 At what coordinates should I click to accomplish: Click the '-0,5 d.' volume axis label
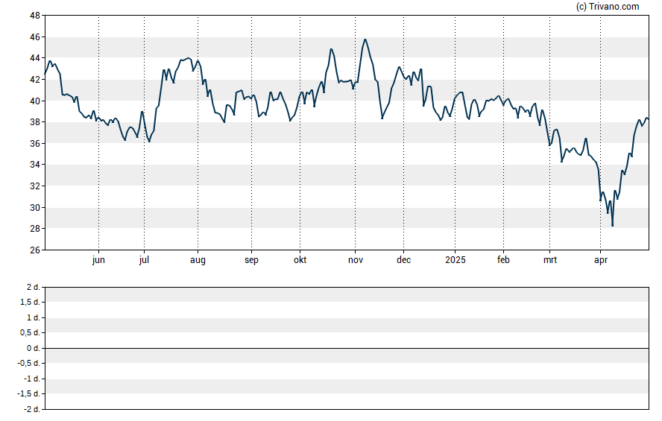tap(29, 363)
